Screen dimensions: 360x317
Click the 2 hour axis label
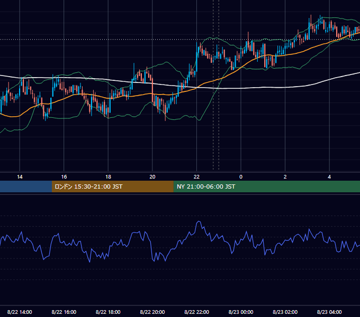click(285, 177)
